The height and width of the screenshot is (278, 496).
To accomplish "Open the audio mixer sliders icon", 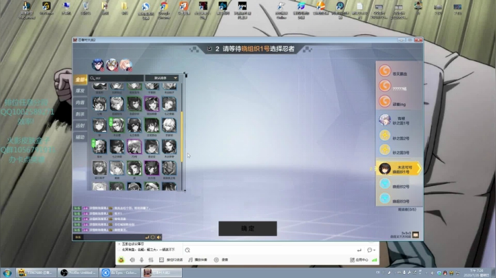I will click(151, 259).
